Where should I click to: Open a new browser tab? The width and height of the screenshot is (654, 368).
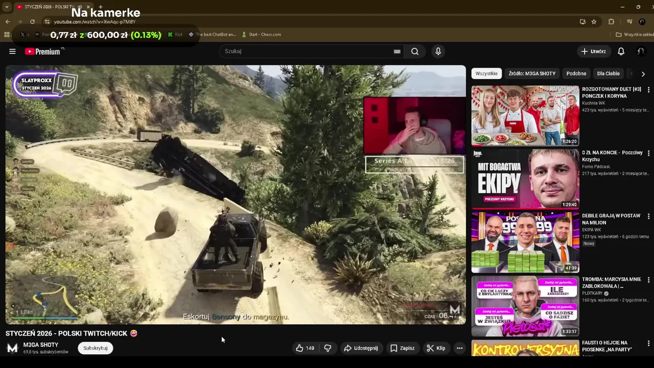click(x=100, y=7)
